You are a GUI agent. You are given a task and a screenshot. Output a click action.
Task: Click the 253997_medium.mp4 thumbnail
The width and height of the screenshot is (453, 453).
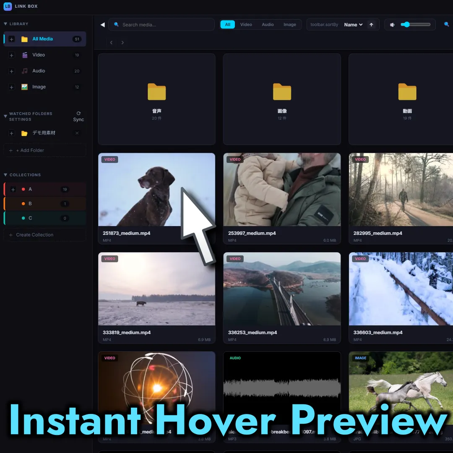282,190
